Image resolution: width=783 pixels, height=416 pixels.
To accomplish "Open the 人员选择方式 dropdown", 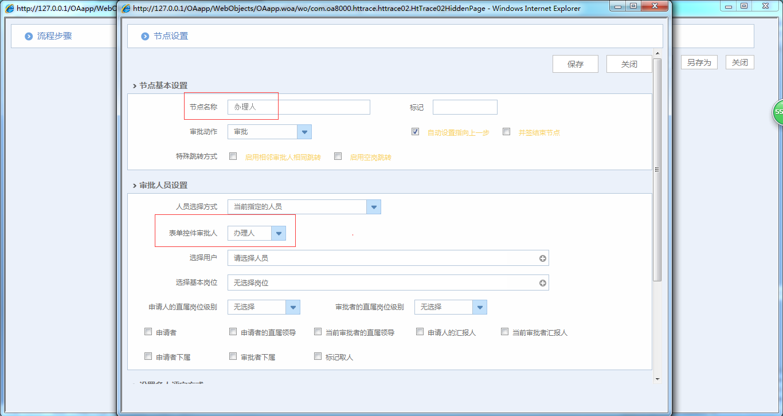I will click(374, 207).
